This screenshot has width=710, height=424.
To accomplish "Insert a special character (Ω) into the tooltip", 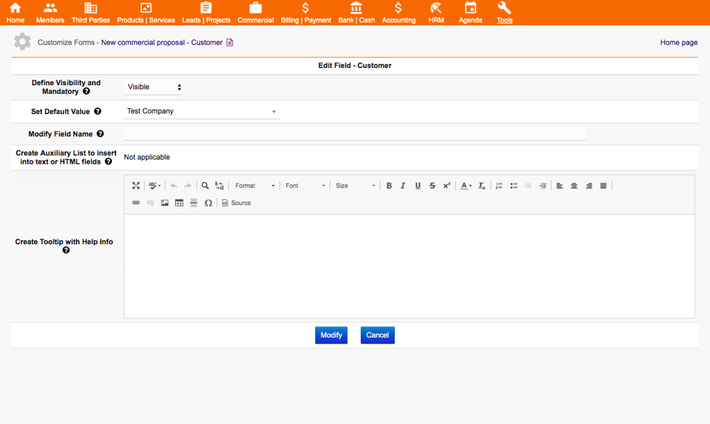I will [x=208, y=203].
